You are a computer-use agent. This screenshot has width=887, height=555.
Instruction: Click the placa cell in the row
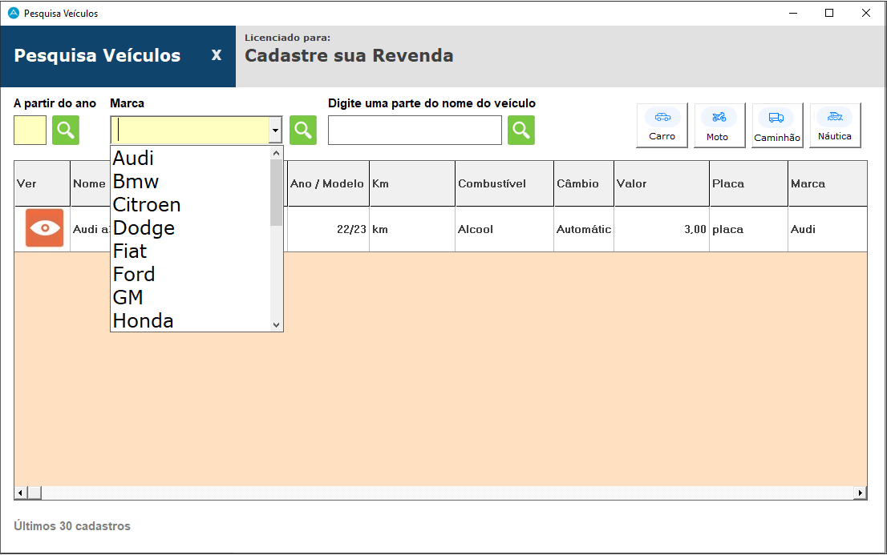tap(749, 230)
